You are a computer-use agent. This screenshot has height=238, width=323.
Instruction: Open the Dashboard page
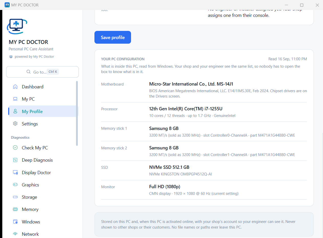[42, 87]
